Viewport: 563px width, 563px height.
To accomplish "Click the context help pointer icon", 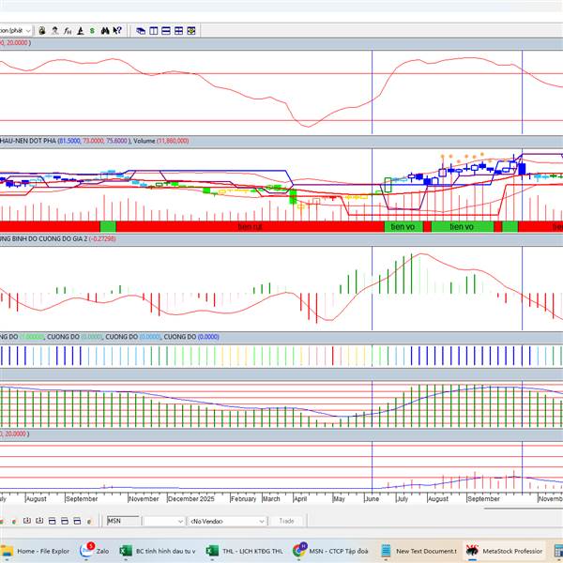I will (x=117, y=30).
